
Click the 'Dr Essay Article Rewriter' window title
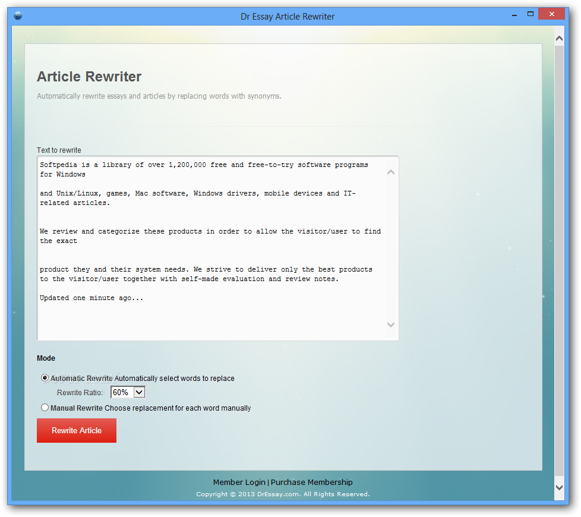coord(288,17)
